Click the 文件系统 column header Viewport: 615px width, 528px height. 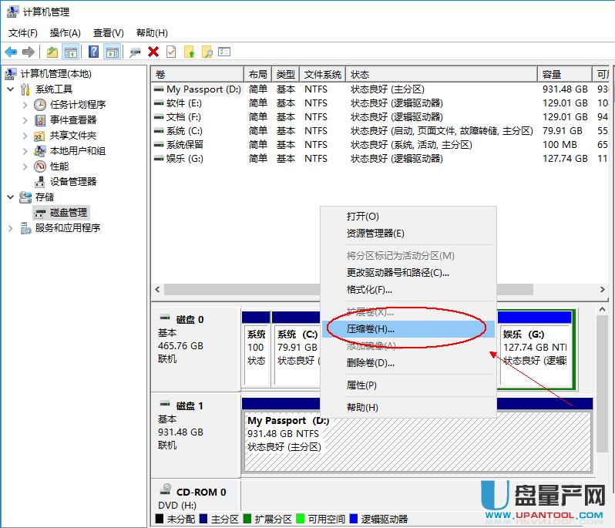(x=322, y=74)
